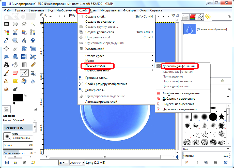Open the Фильтры menu
Screen dimensions: 234x168
tap(129, 10)
